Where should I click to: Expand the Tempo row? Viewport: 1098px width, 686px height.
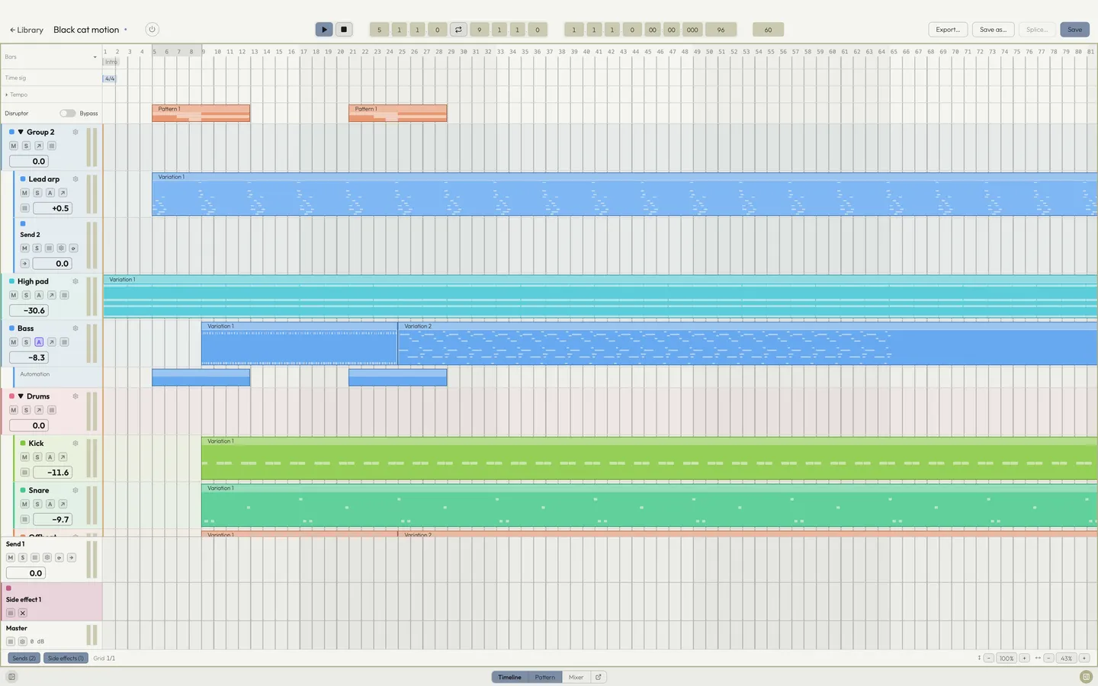click(x=6, y=95)
